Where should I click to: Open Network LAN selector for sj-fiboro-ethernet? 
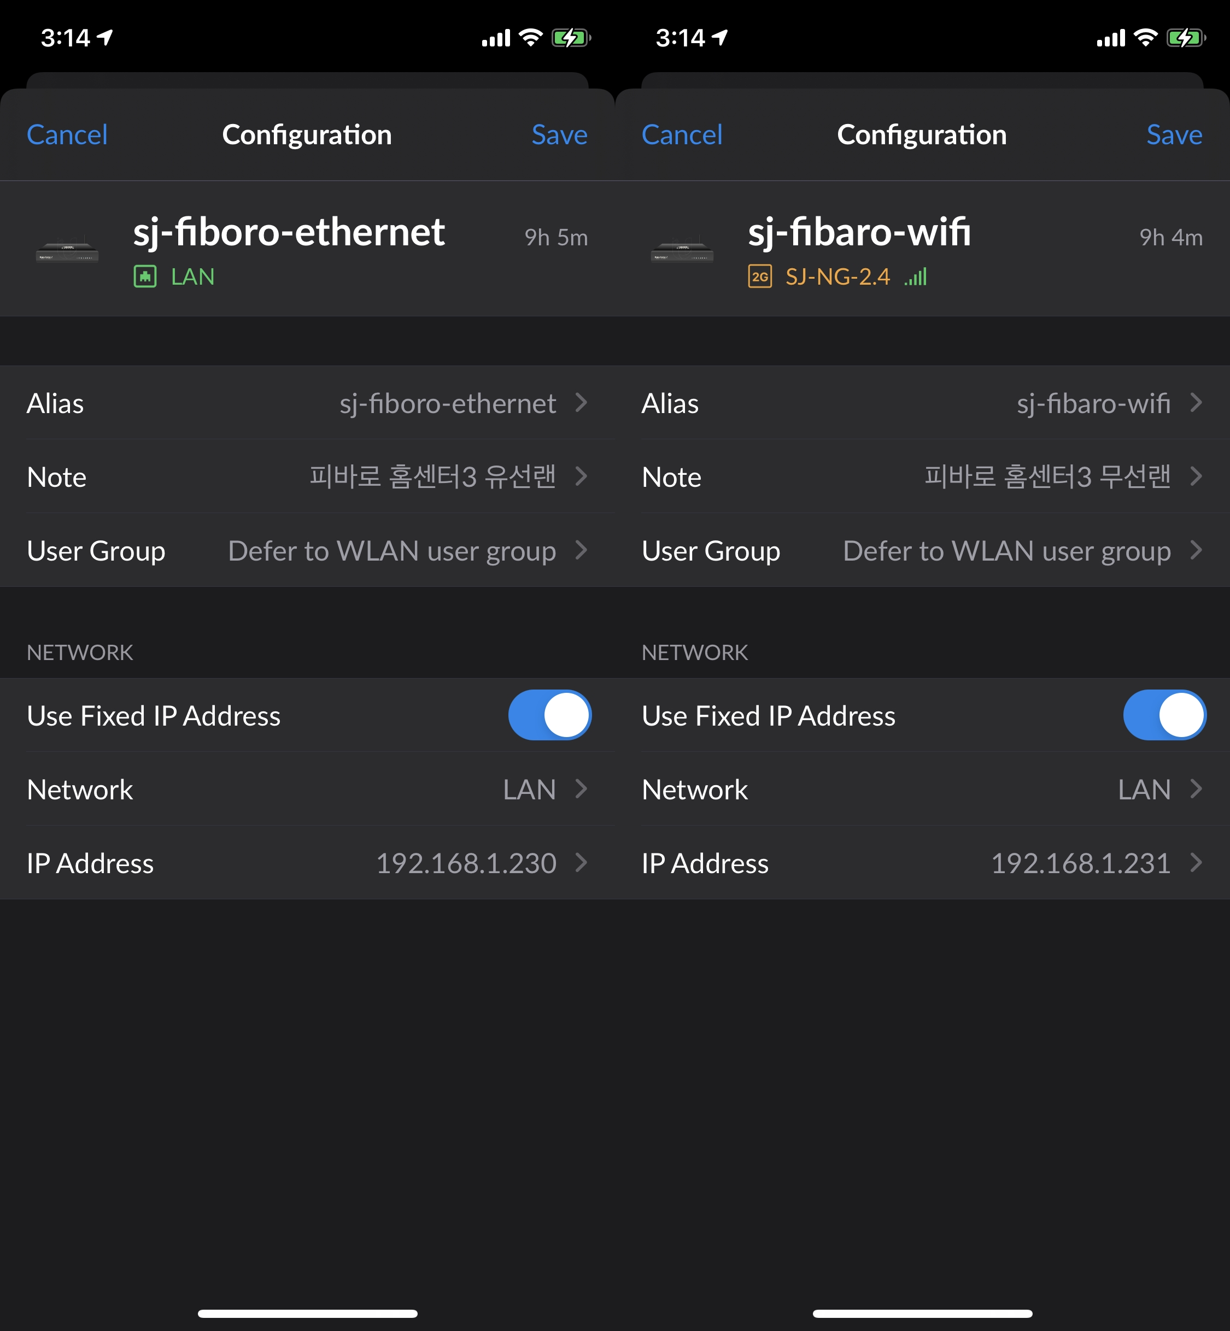coord(307,789)
